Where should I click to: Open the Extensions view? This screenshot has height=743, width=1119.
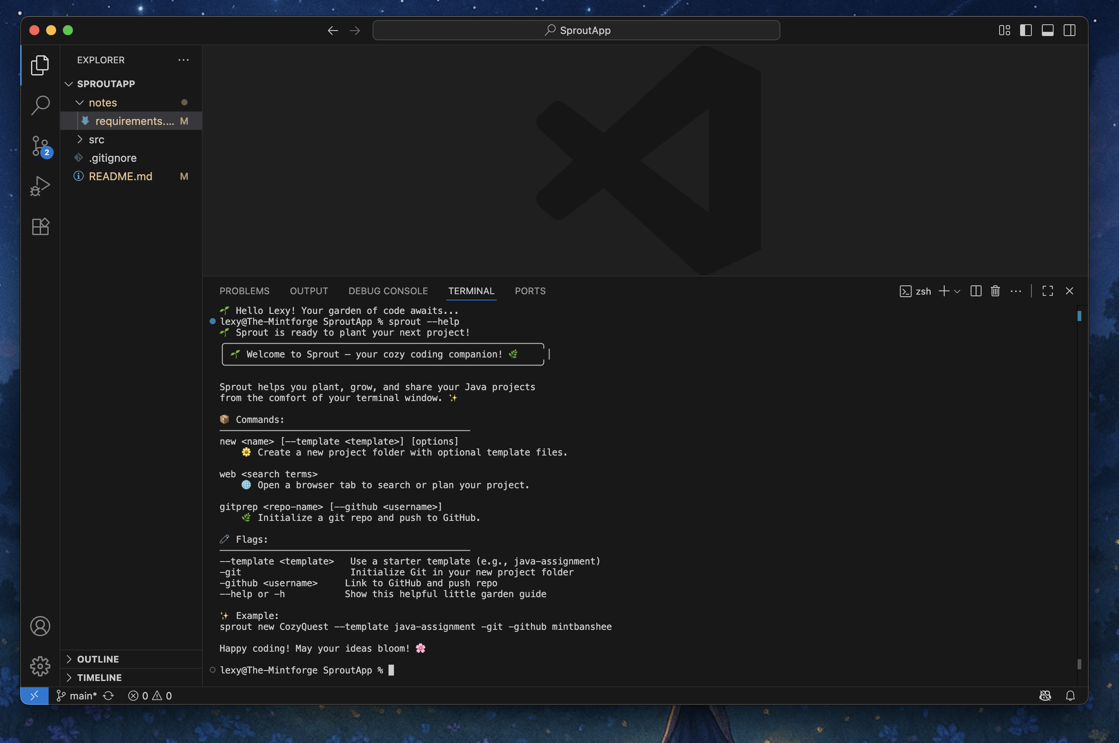click(40, 226)
